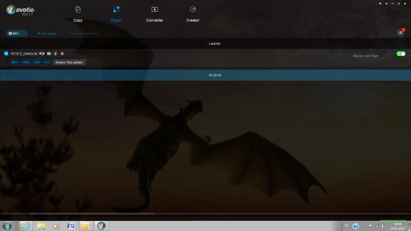
Task: Open the Action Center flag icon
Action: 370,226
